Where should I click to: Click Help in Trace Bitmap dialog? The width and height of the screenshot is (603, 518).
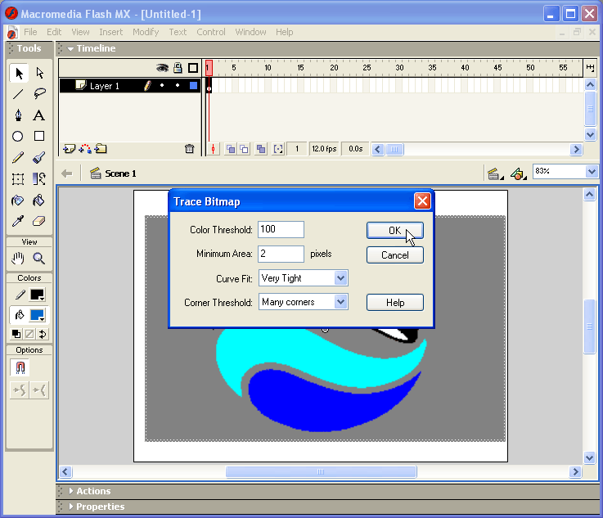click(395, 302)
